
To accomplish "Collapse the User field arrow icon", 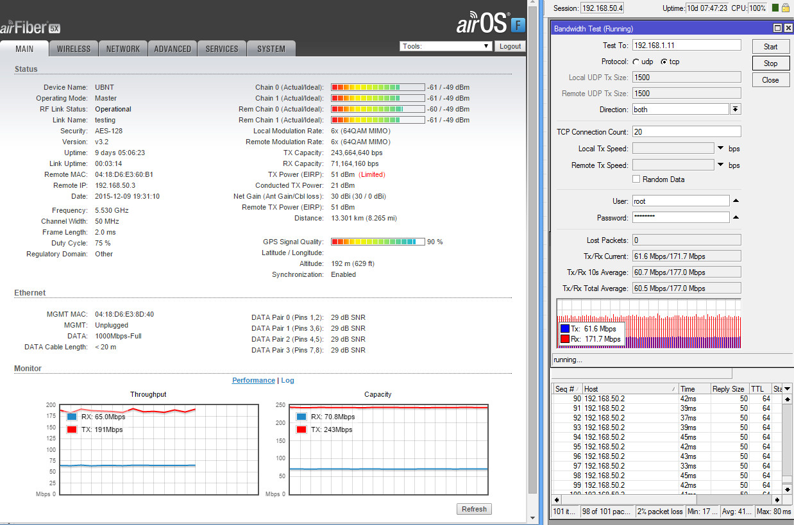I will 736,201.
